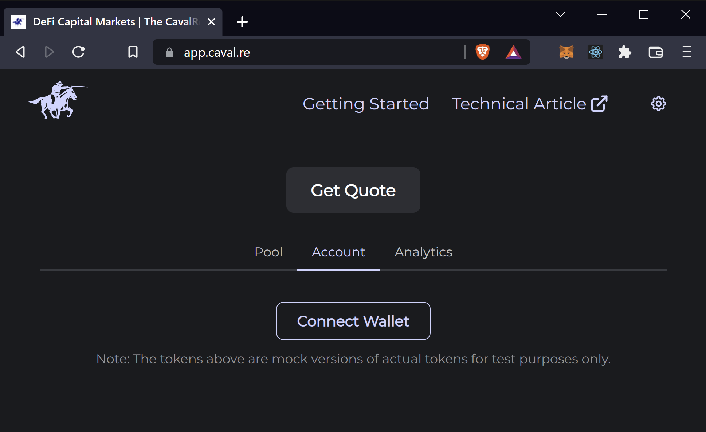This screenshot has width=706, height=432.
Task: Open the browser hamburger menu
Action: pos(686,52)
